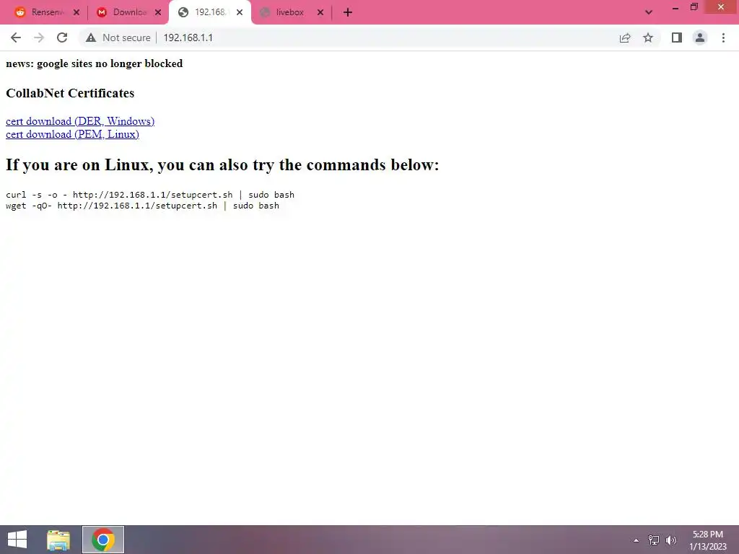This screenshot has width=739, height=554.
Task: Close the Download MEGA tab
Action: [x=158, y=13]
